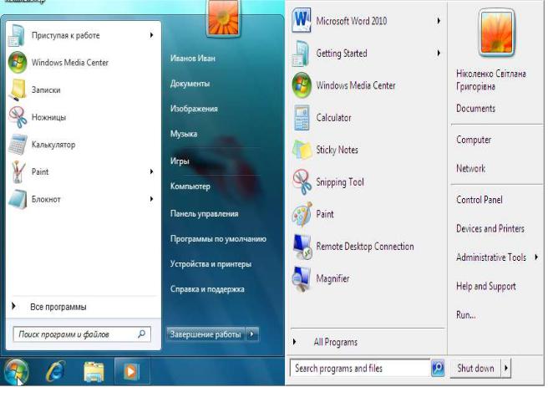Screen dimensions: 558x418
Task: Open Remote Desktop Connection icon
Action: tap(302, 247)
